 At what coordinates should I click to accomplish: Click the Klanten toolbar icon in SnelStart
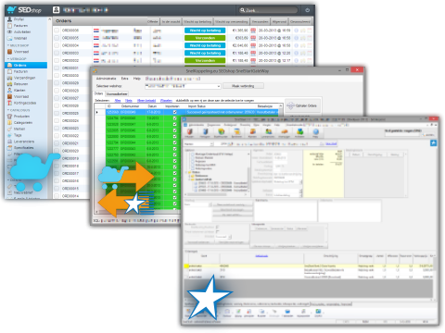(x=252, y=133)
